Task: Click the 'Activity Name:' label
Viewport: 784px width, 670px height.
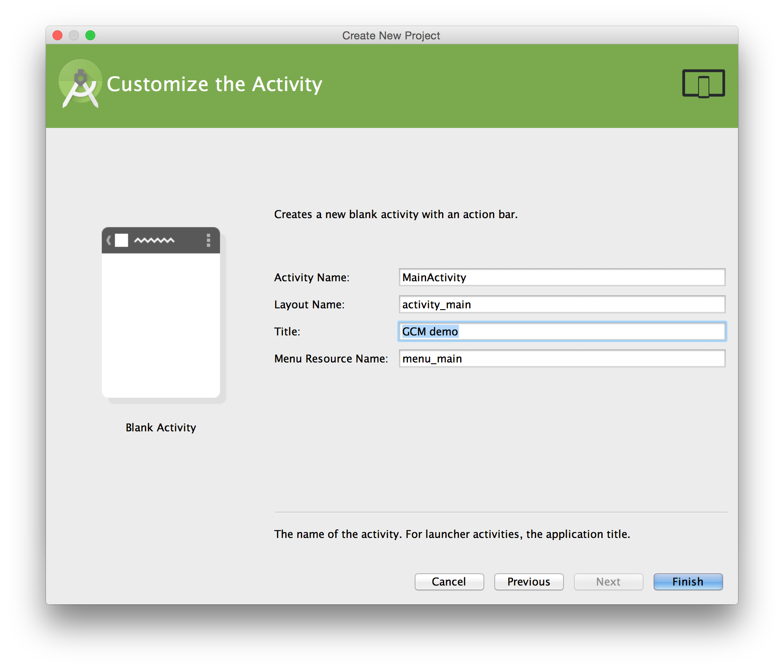Action: [312, 278]
